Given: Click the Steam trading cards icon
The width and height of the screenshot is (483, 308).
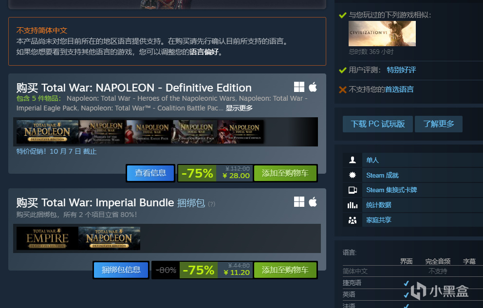Looking at the screenshot, I should click(x=353, y=190).
